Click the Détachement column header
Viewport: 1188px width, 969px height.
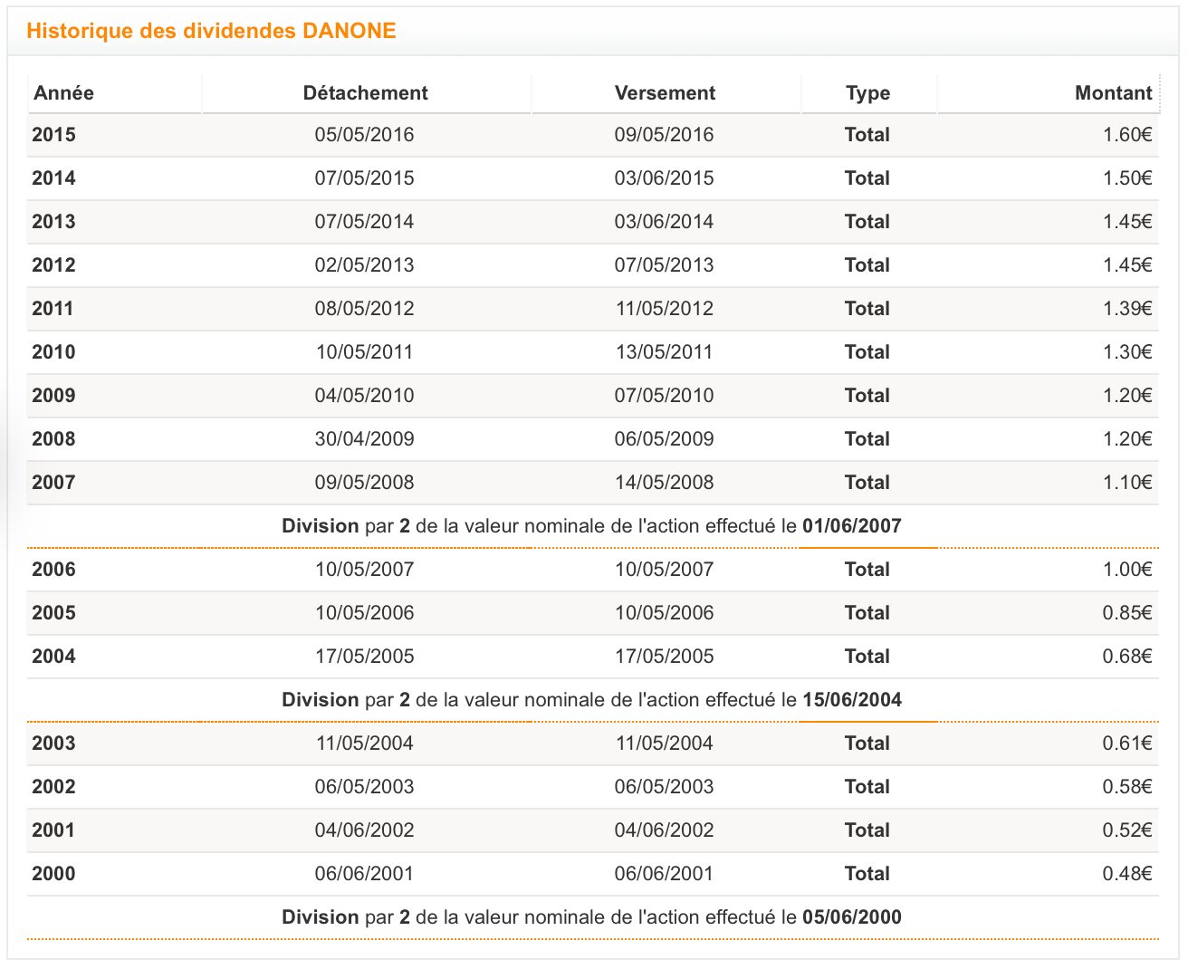click(365, 93)
